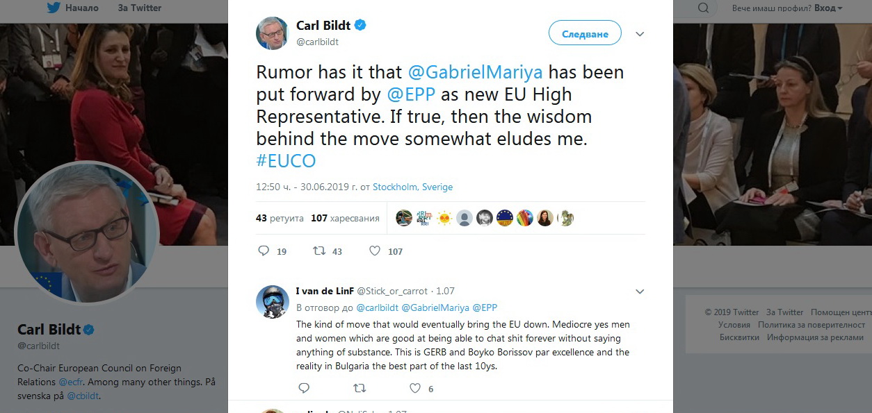Like I van de LinF's reply
The height and width of the screenshot is (413, 872).
tap(415, 388)
